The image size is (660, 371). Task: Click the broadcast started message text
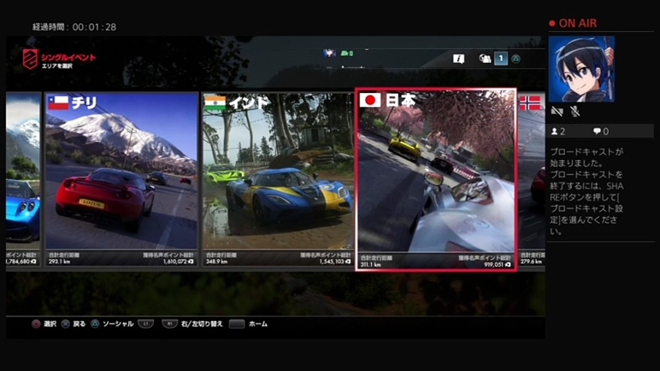[587, 192]
